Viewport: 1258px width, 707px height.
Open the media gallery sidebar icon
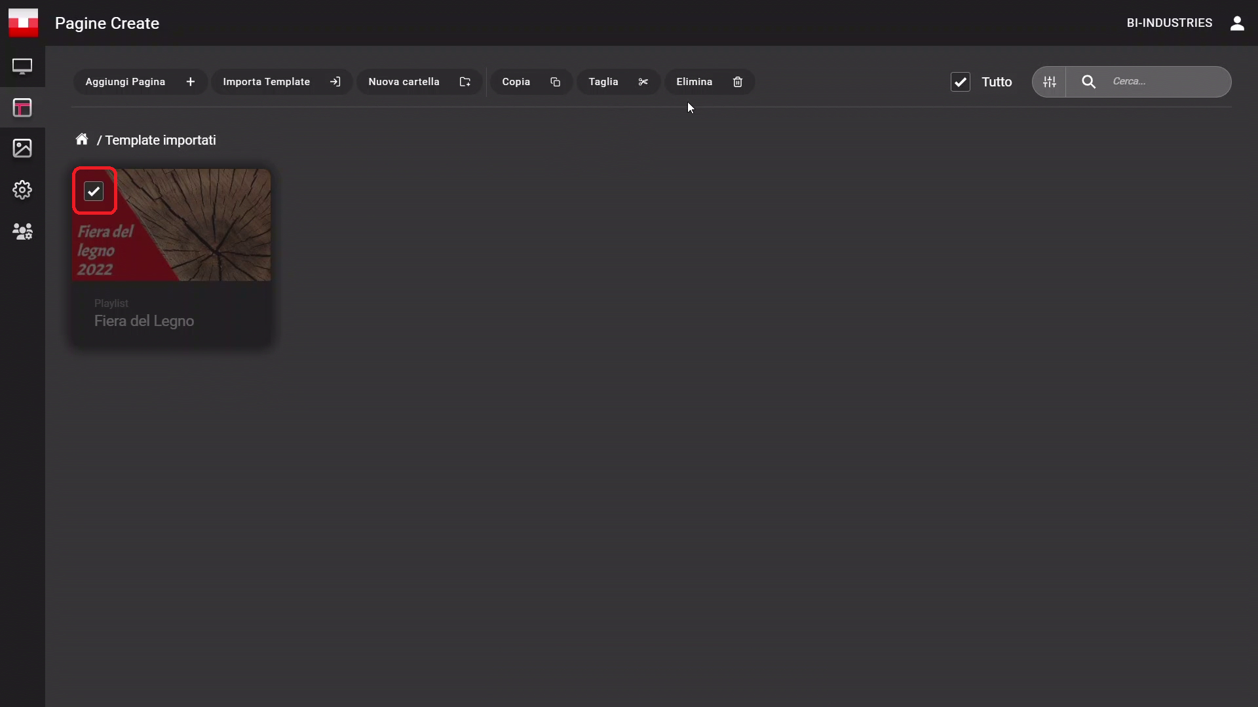click(22, 149)
